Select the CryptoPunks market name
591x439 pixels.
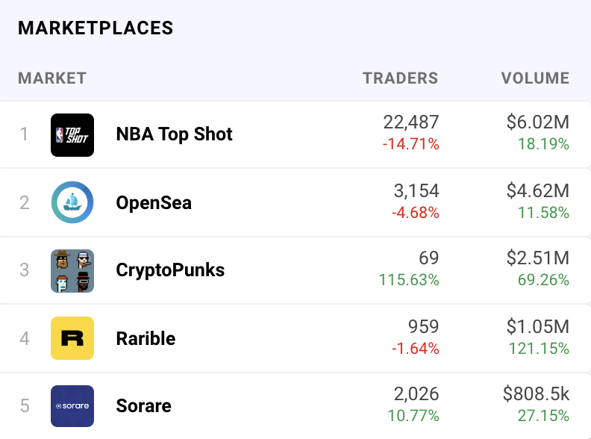pos(170,270)
